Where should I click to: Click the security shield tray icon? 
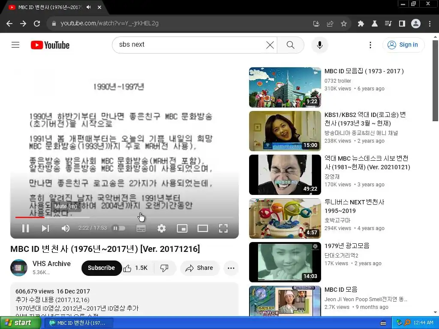pyautogui.click(x=400, y=323)
